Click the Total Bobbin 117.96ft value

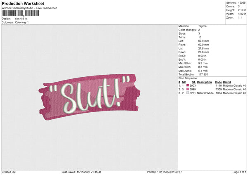pyautogui.click(x=204, y=74)
